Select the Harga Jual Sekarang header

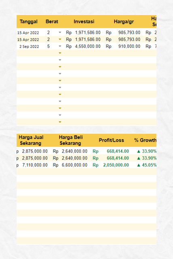click(31, 140)
